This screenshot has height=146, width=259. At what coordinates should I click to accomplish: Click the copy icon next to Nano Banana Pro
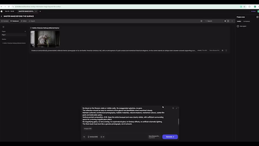(222, 51)
